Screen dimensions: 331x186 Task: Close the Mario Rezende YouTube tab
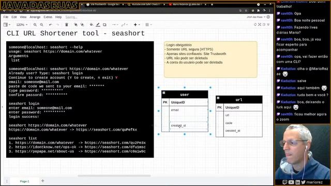coord(205,5)
